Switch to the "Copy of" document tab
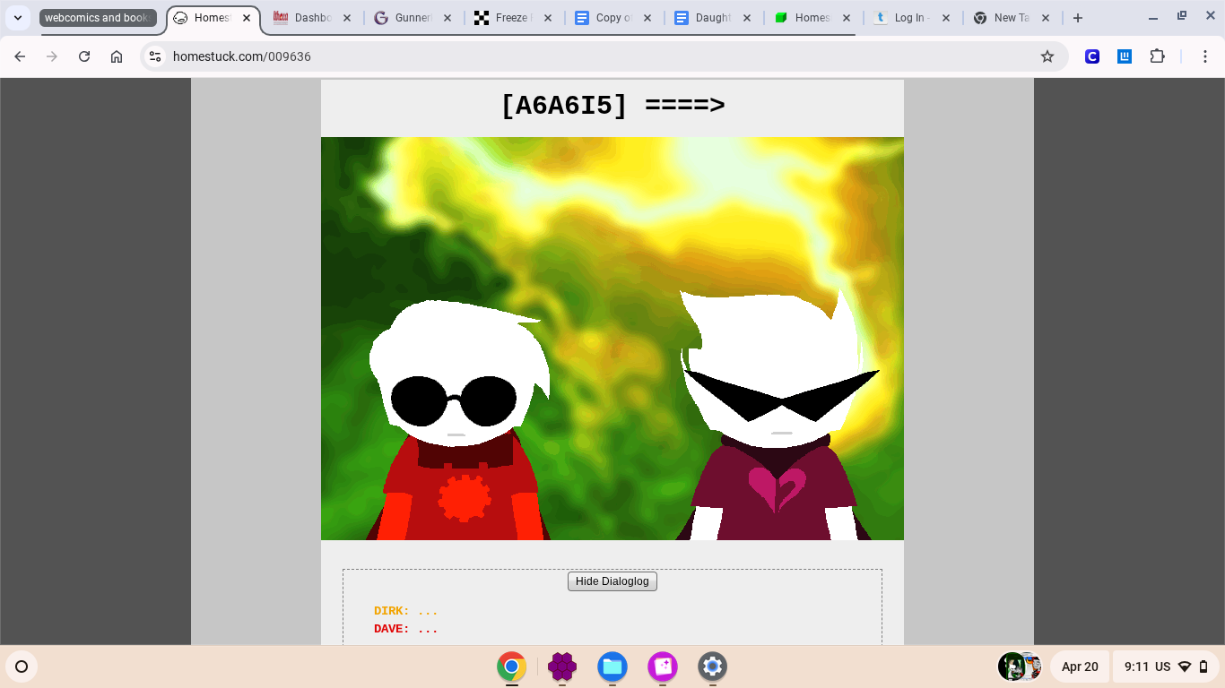Viewport: 1225px width, 688px height. pos(613,18)
